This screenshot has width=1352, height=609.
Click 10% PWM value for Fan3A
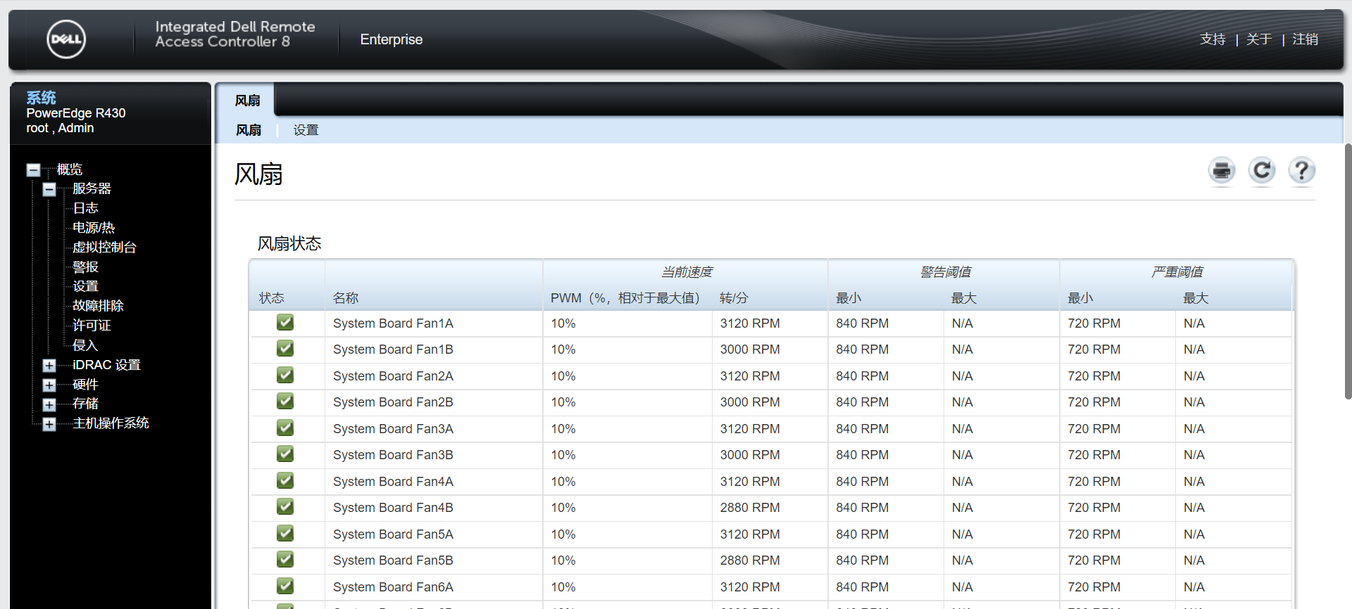point(563,429)
